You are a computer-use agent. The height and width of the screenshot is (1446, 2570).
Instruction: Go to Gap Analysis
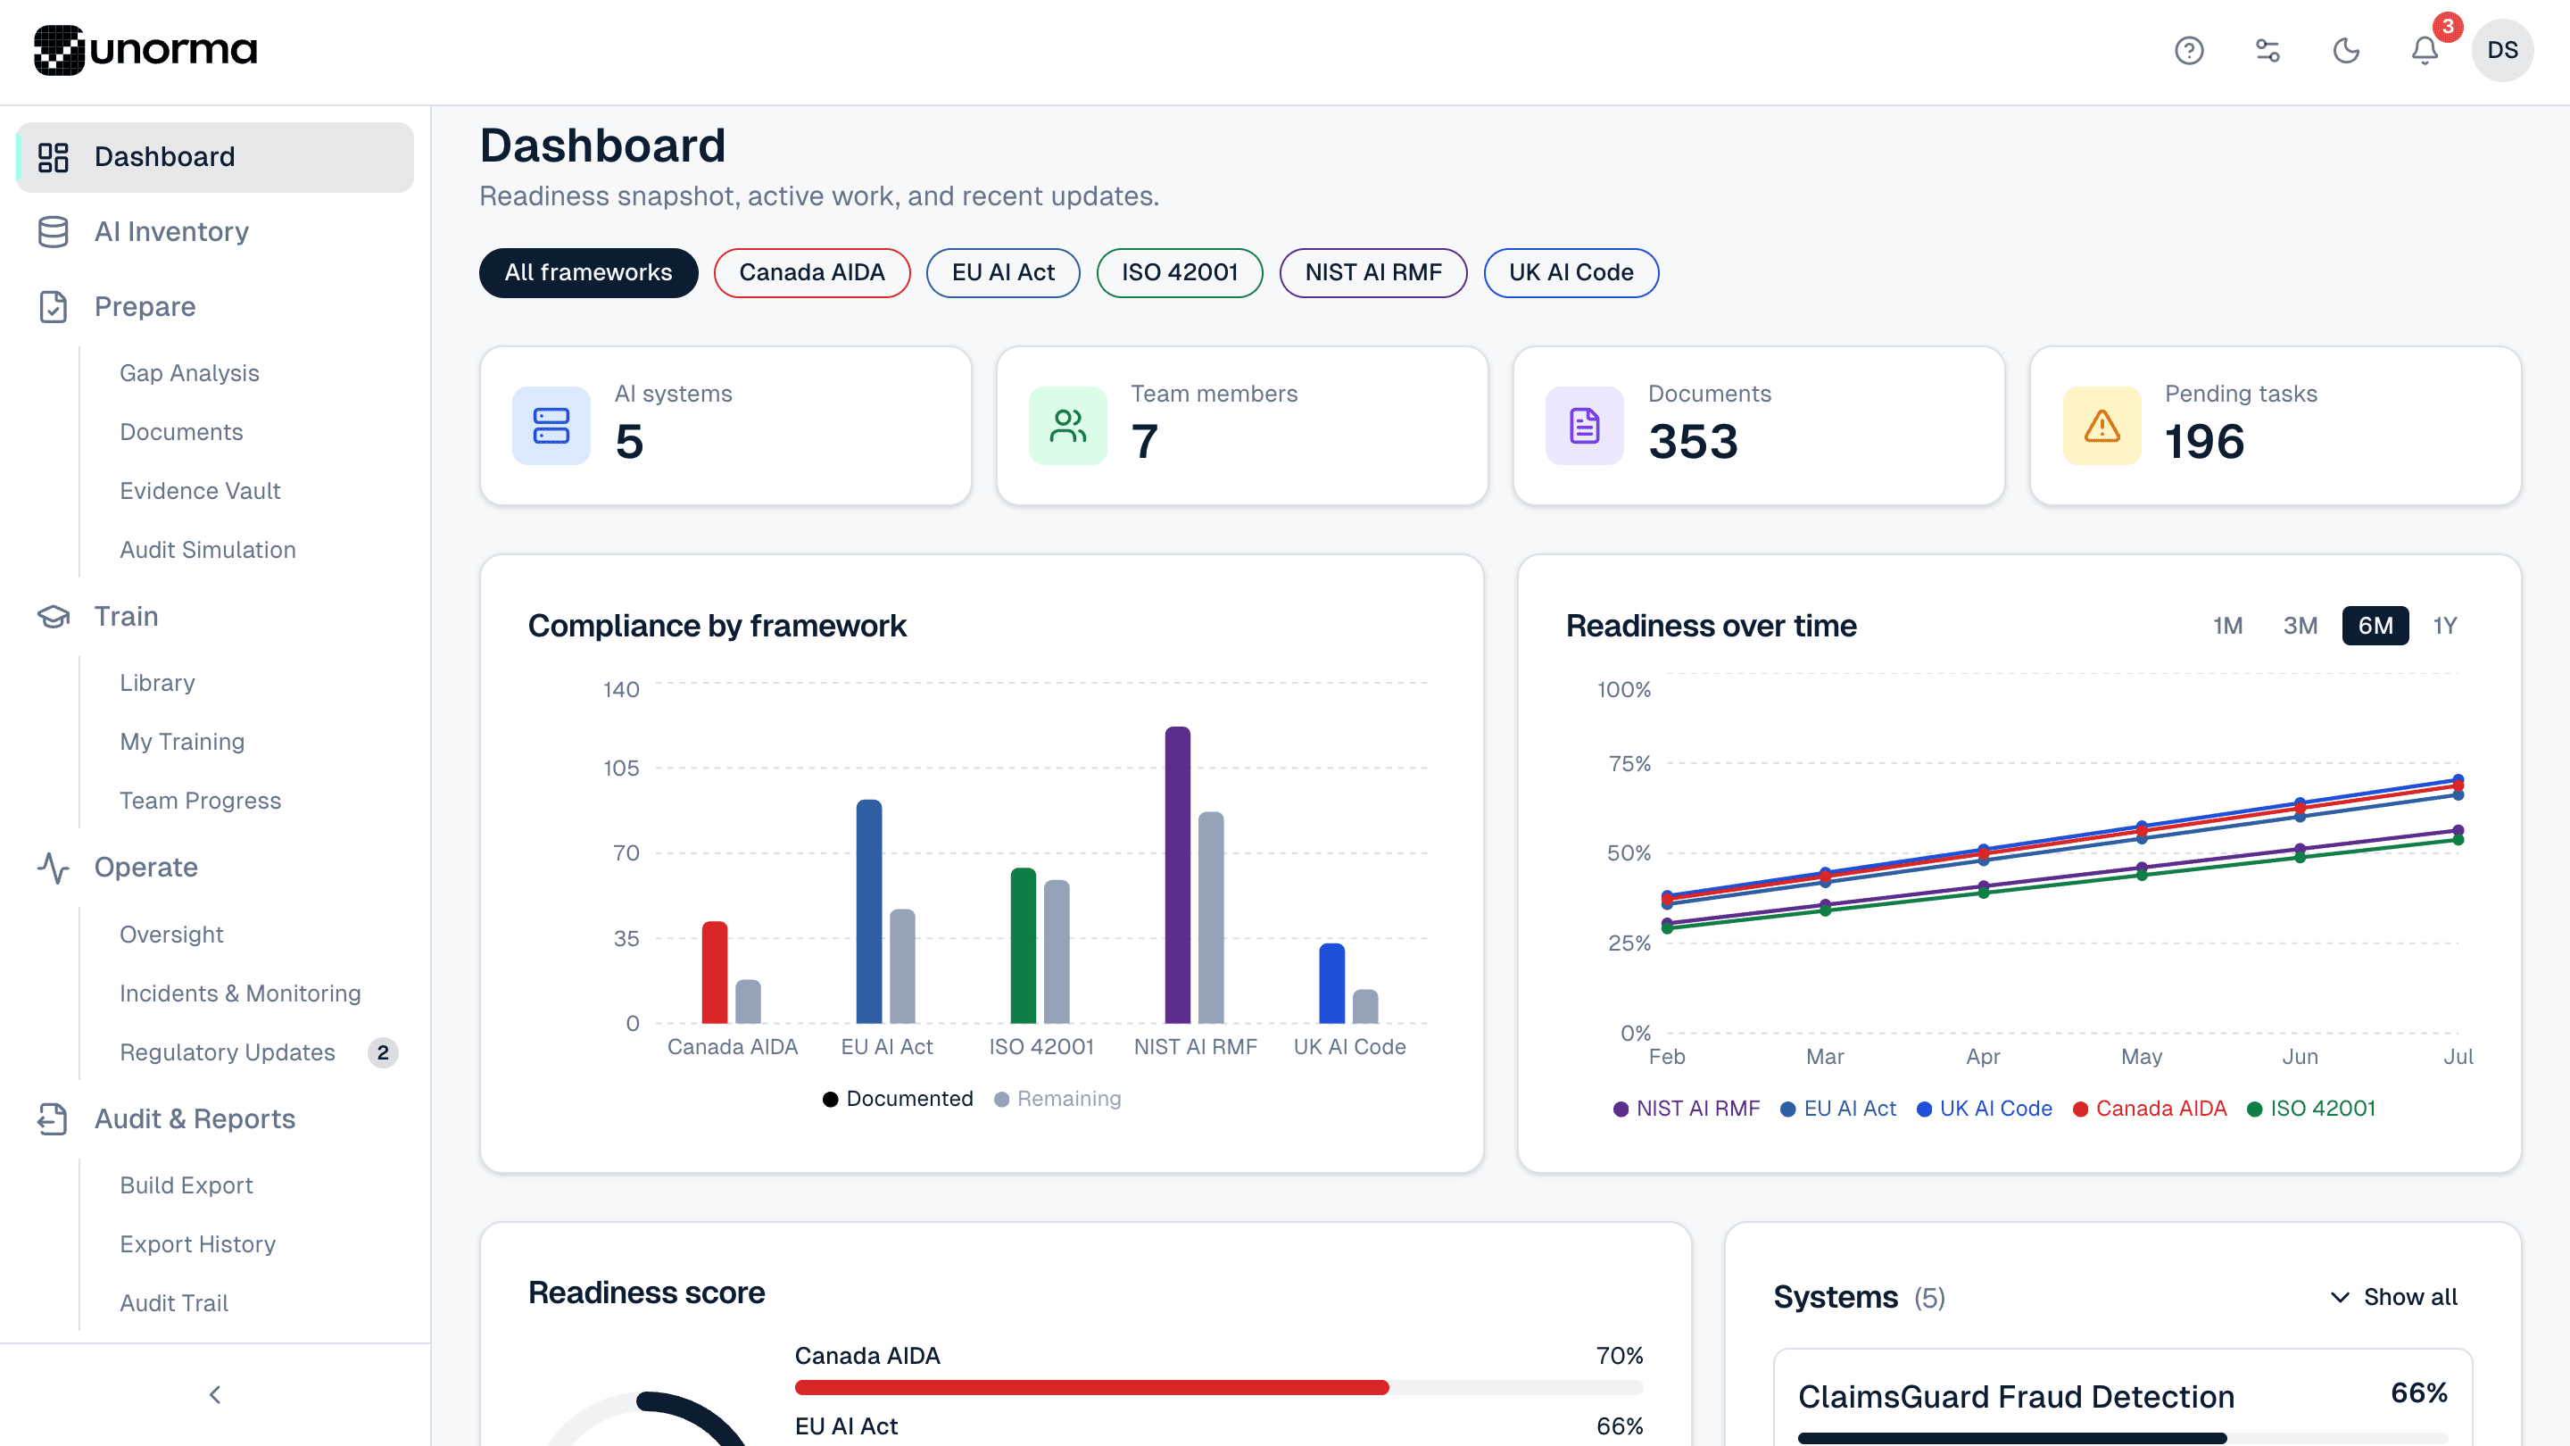[x=189, y=372]
